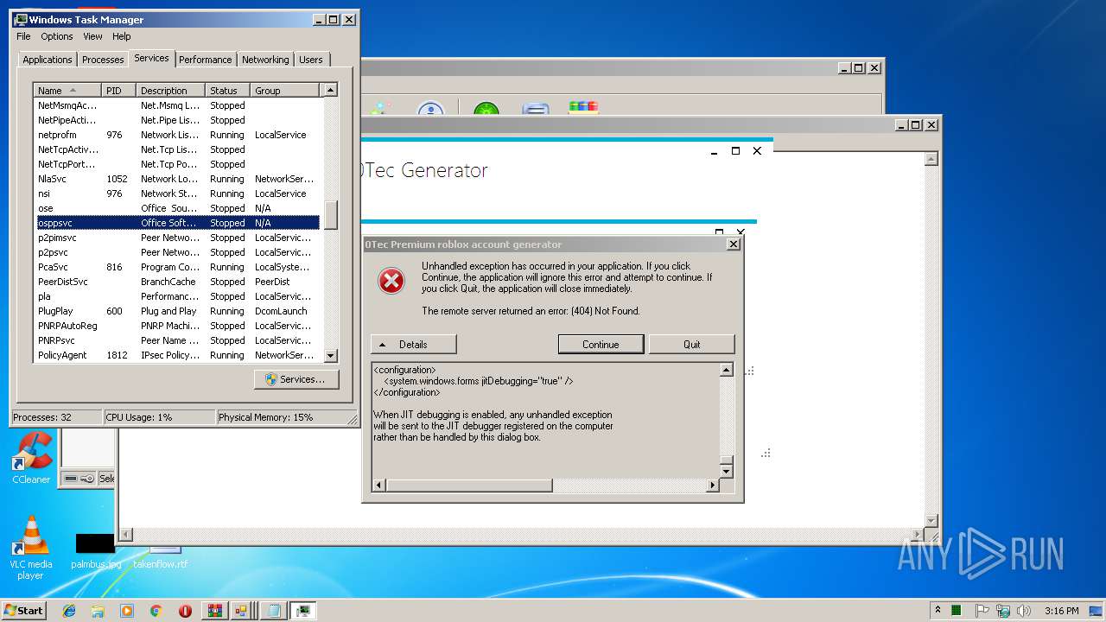1106x622 pixels.
Task: Click the Notepad window's scroll-left arrow
Action: pos(125,535)
